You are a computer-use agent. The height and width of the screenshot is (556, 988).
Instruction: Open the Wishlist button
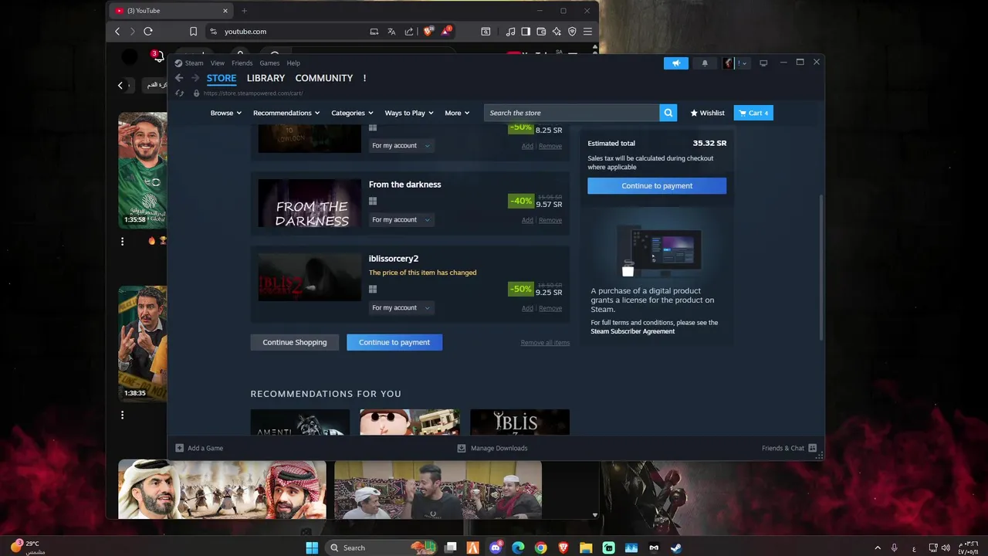point(707,113)
